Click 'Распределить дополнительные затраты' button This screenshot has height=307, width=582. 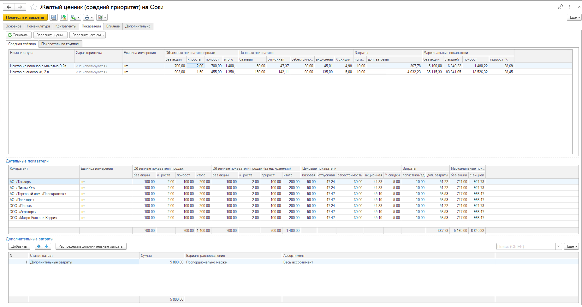[91, 246]
